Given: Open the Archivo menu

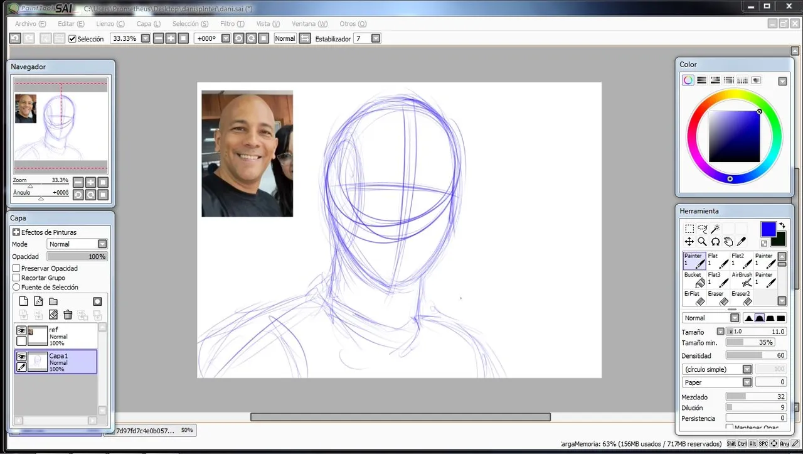Looking at the screenshot, I should pyautogui.click(x=30, y=24).
